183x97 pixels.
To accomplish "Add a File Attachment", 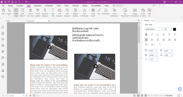I will (125, 12).
